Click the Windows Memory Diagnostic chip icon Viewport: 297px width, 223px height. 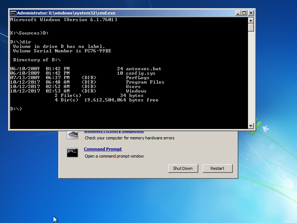[72, 135]
